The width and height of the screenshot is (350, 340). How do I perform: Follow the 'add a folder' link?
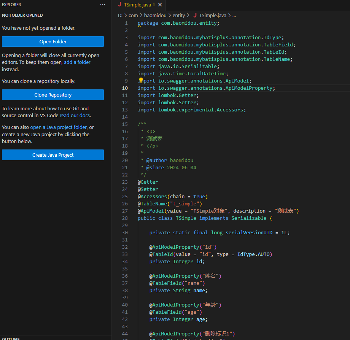pyautogui.click(x=77, y=62)
